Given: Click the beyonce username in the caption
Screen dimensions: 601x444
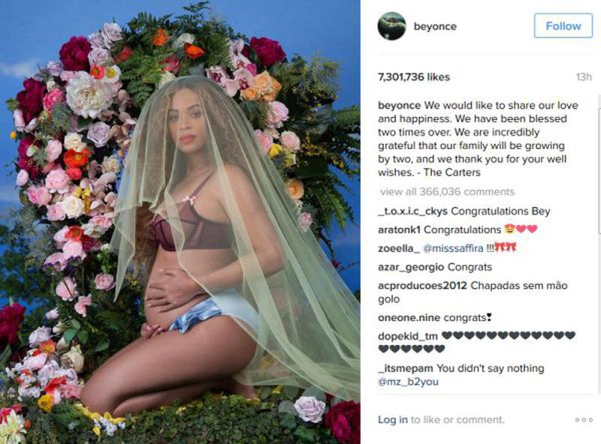Looking at the screenshot, I should pyautogui.click(x=400, y=105).
